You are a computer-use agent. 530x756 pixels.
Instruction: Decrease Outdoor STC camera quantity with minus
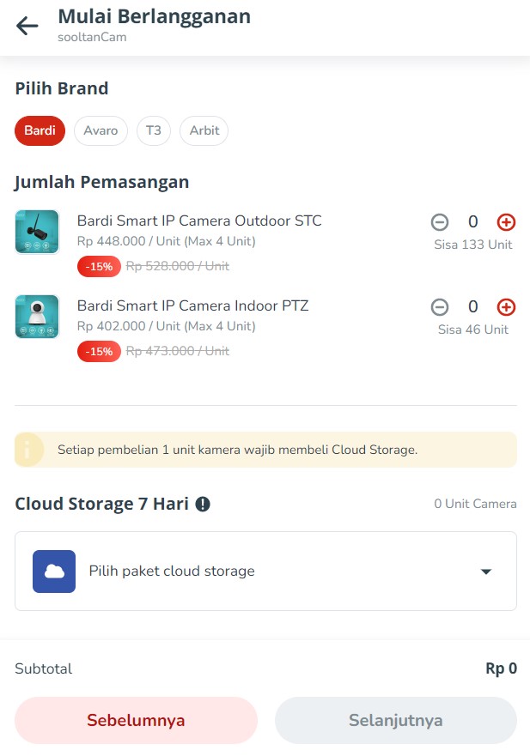[440, 221]
